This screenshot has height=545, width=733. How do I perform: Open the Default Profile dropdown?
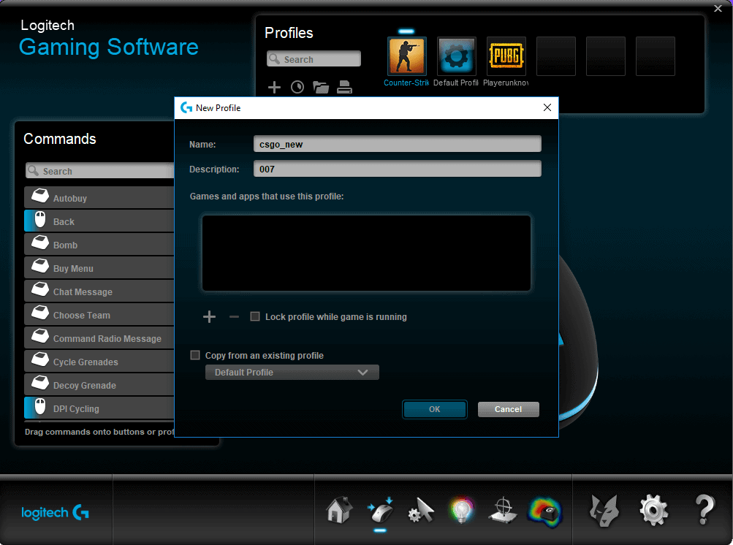pos(292,372)
